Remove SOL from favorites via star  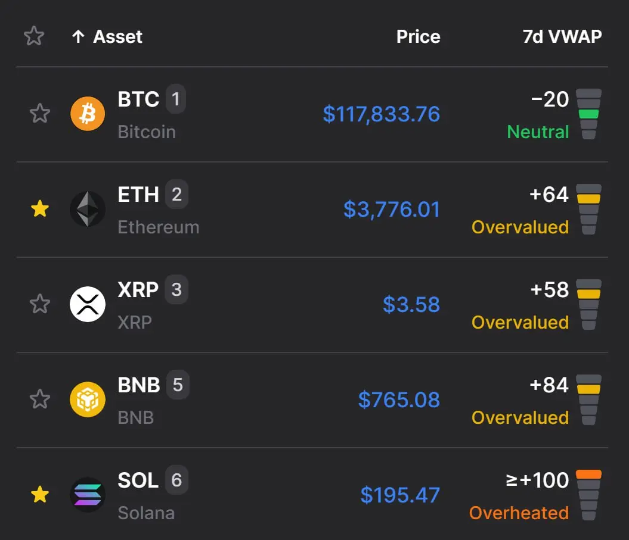(x=40, y=494)
